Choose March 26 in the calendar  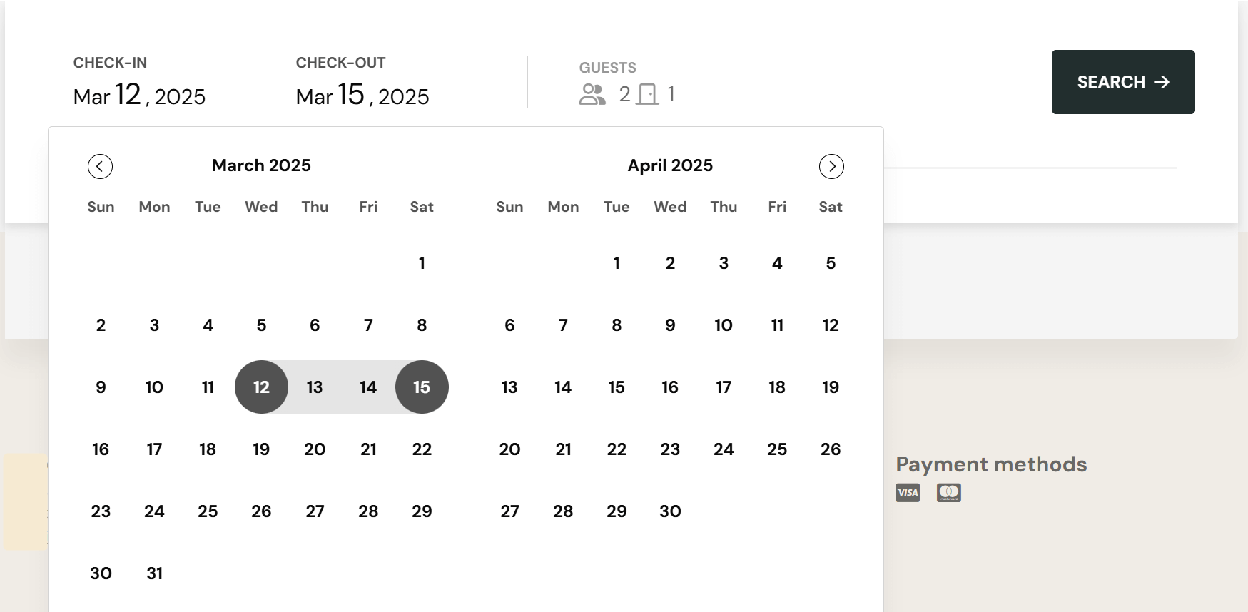point(261,511)
